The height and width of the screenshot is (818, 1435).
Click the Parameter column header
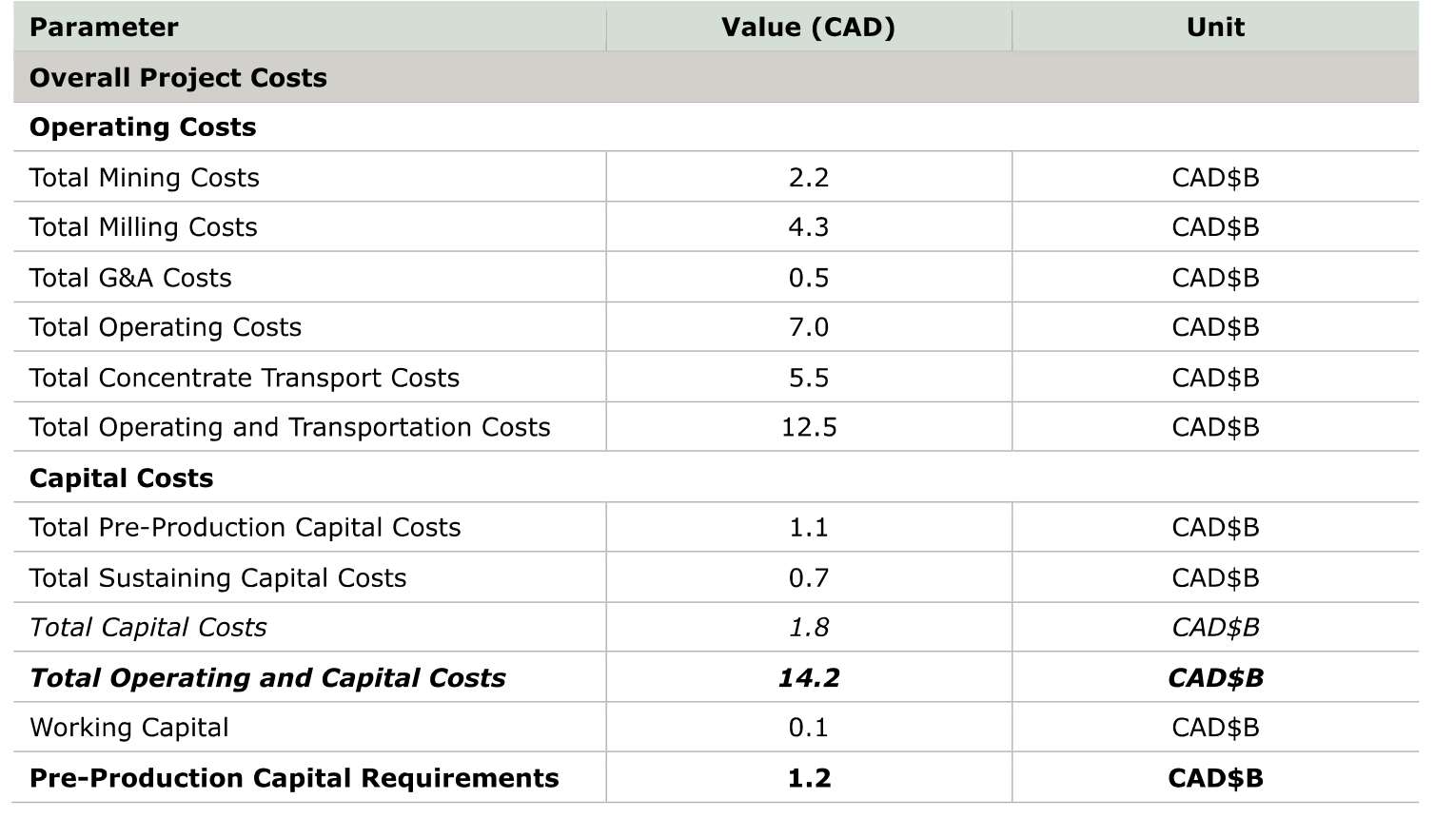(104, 28)
